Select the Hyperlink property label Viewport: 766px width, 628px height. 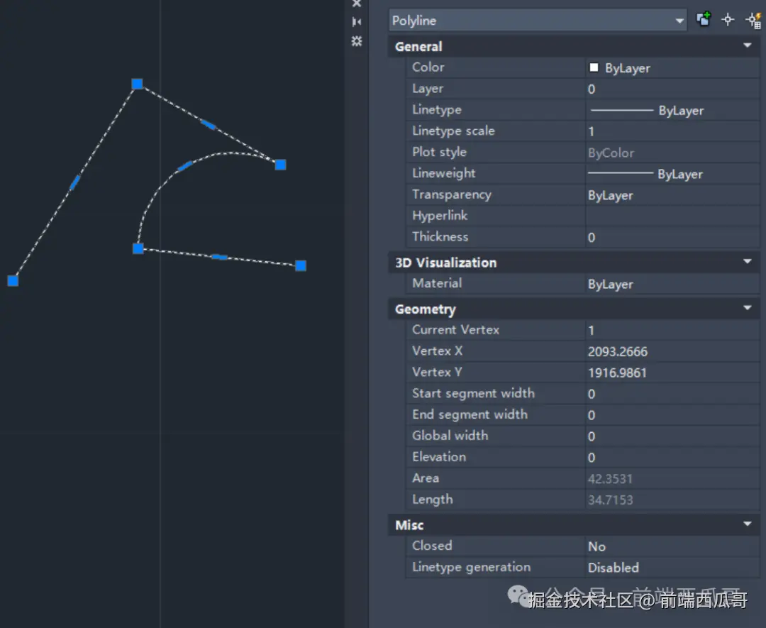tap(440, 216)
